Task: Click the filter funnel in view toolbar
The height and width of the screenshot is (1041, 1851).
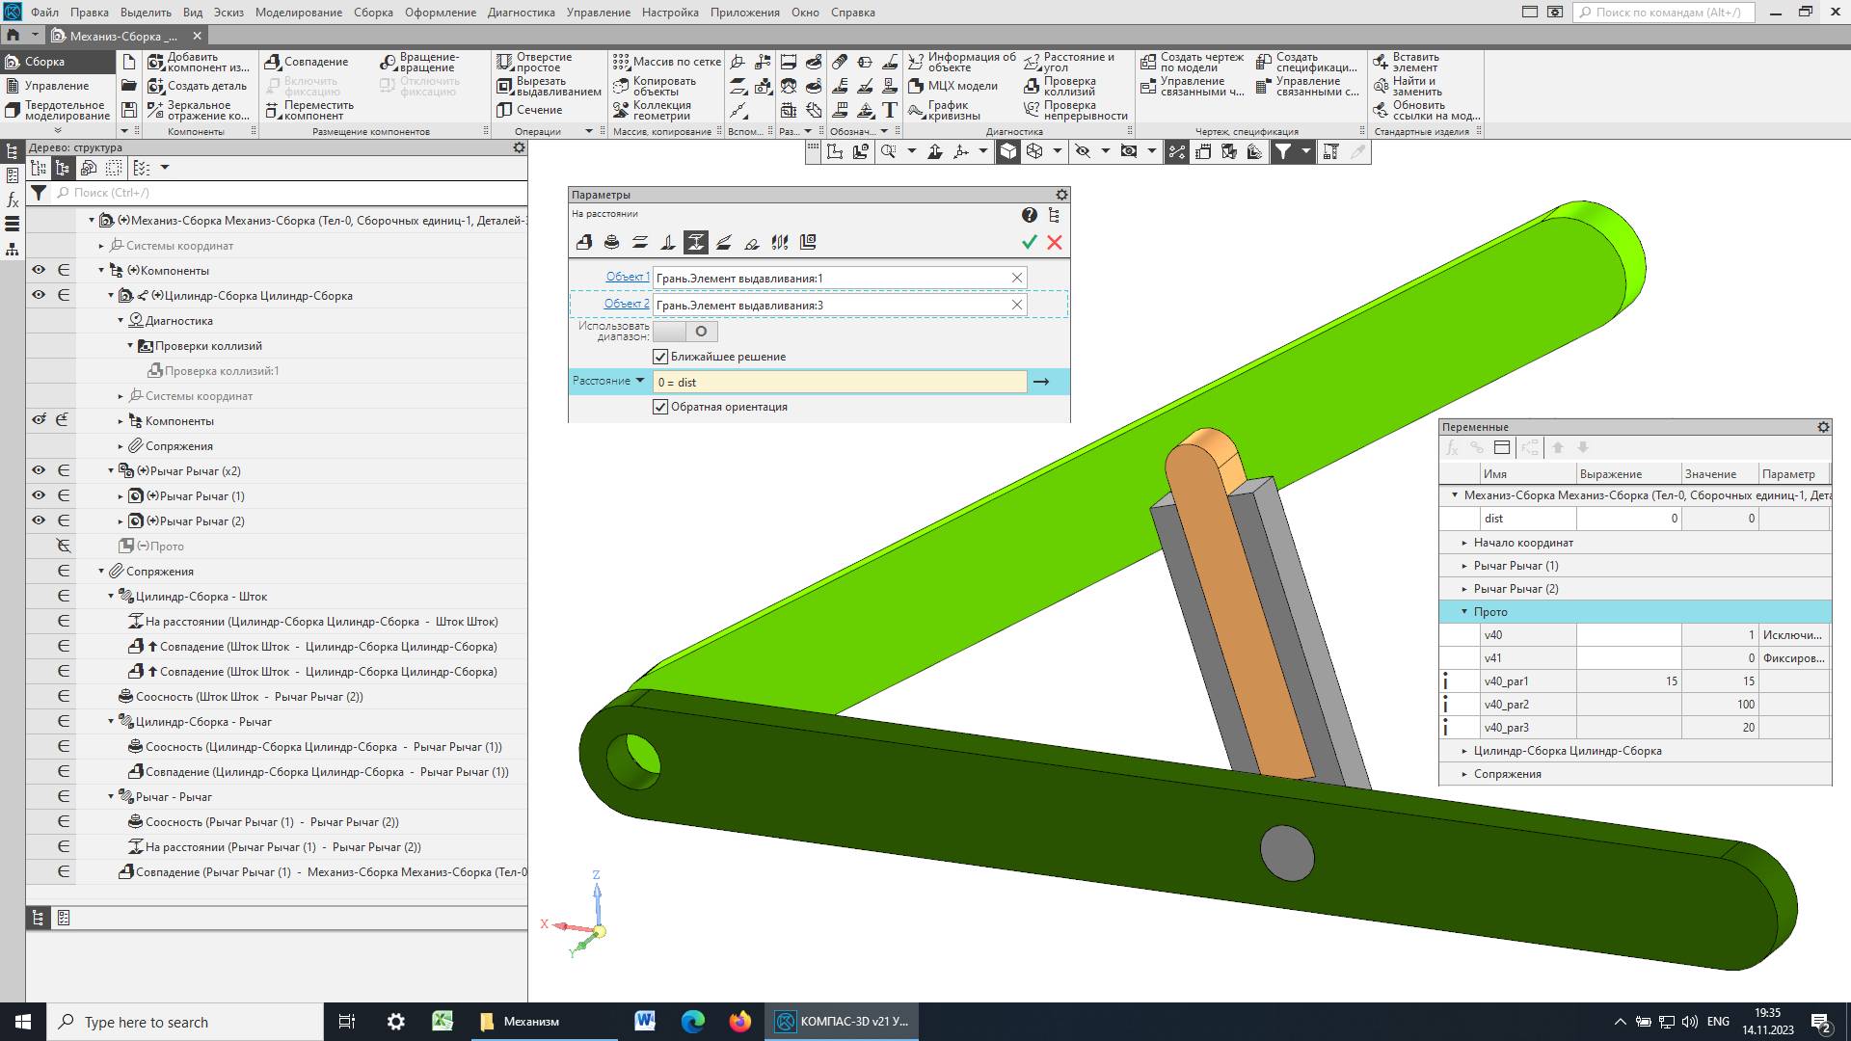Action: pos(1282,151)
